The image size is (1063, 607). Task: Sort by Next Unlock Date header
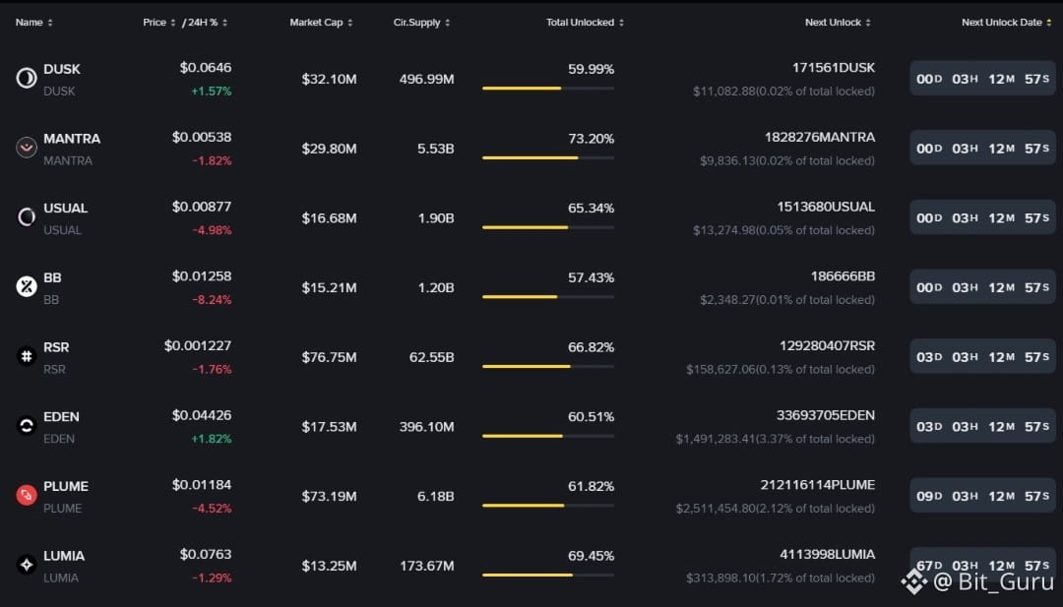coord(1006,23)
